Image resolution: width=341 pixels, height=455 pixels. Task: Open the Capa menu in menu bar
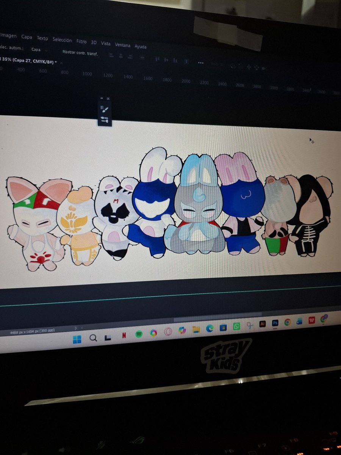[x=27, y=37]
